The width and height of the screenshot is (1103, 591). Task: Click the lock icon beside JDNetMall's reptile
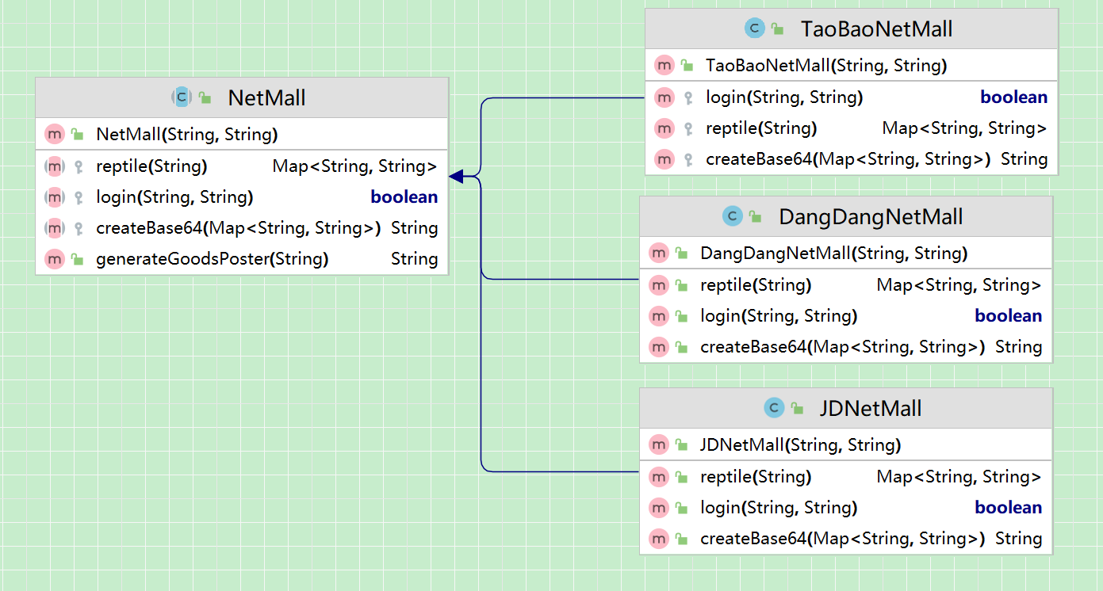pyautogui.click(x=682, y=477)
